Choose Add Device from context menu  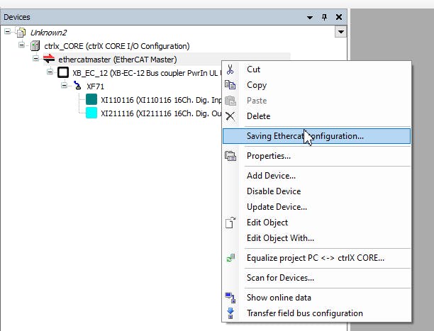[x=271, y=176]
